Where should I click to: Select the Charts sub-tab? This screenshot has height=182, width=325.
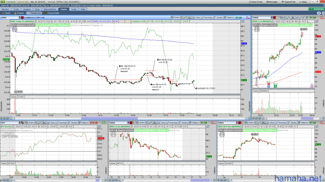coord(6,13)
